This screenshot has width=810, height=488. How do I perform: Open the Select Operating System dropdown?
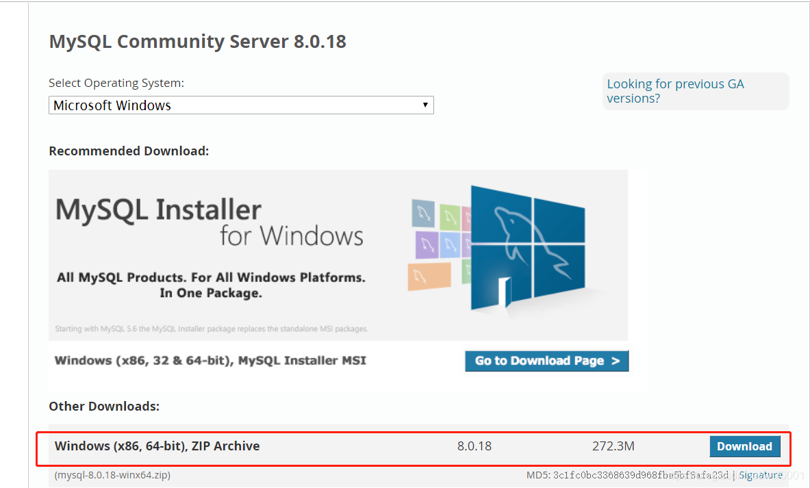(241, 105)
